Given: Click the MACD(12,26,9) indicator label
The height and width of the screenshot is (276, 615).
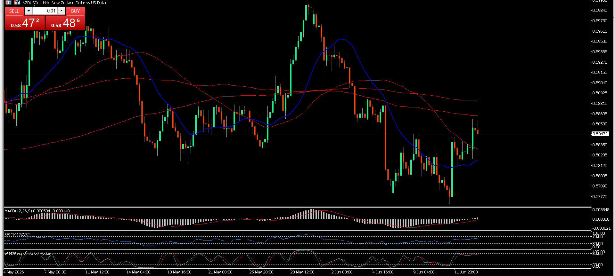Looking at the screenshot, I should [x=37, y=211].
